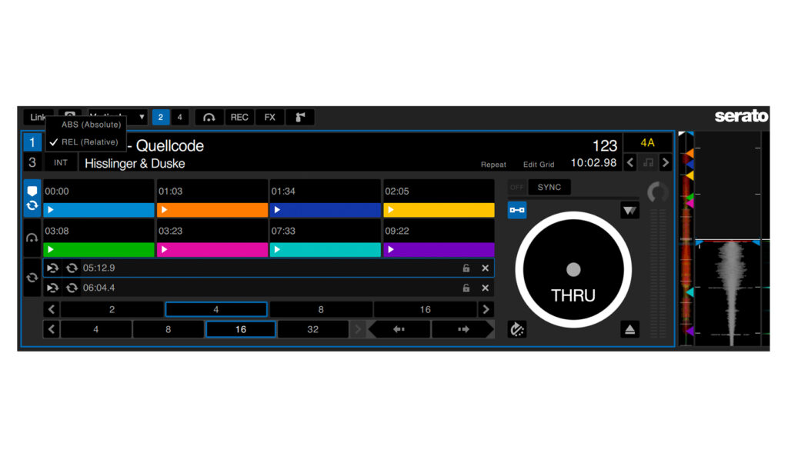Delete the 06:04.4 saved loop
The height and width of the screenshot is (463, 788).
tap(485, 288)
